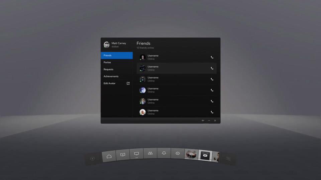Open the Social people icon in dock
Image resolution: width=321 pixels, height=180 pixels.
coord(150,153)
